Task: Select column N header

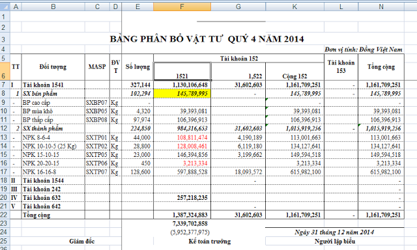Action: (x=381, y=7)
